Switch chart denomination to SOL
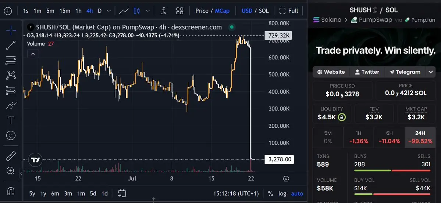The width and height of the screenshot is (441, 203). click(x=263, y=11)
